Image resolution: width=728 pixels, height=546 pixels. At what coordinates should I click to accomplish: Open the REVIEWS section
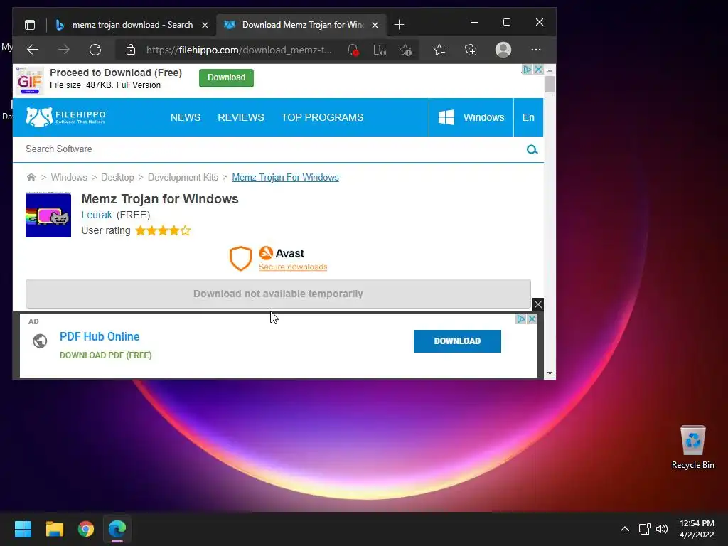[x=240, y=117]
